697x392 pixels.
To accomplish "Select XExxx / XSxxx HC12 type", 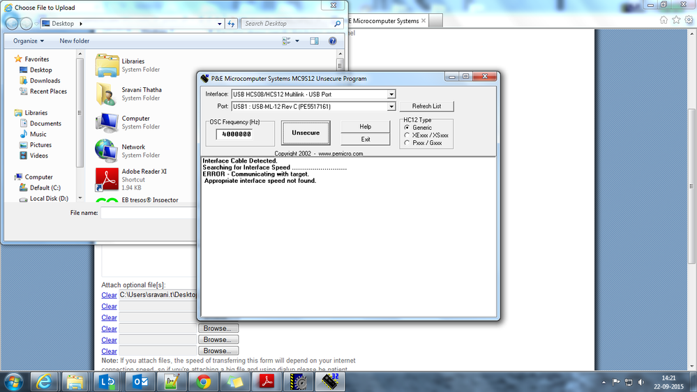I will (407, 135).
